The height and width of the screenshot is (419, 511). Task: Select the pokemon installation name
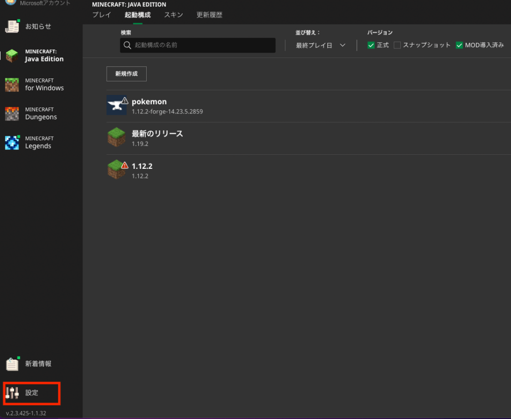click(x=149, y=102)
